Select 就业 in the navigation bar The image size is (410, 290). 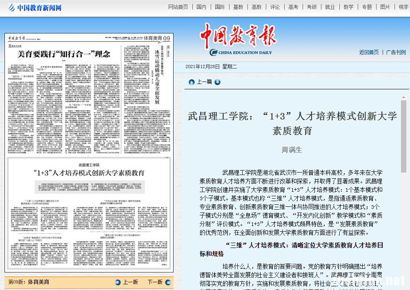click(x=330, y=7)
